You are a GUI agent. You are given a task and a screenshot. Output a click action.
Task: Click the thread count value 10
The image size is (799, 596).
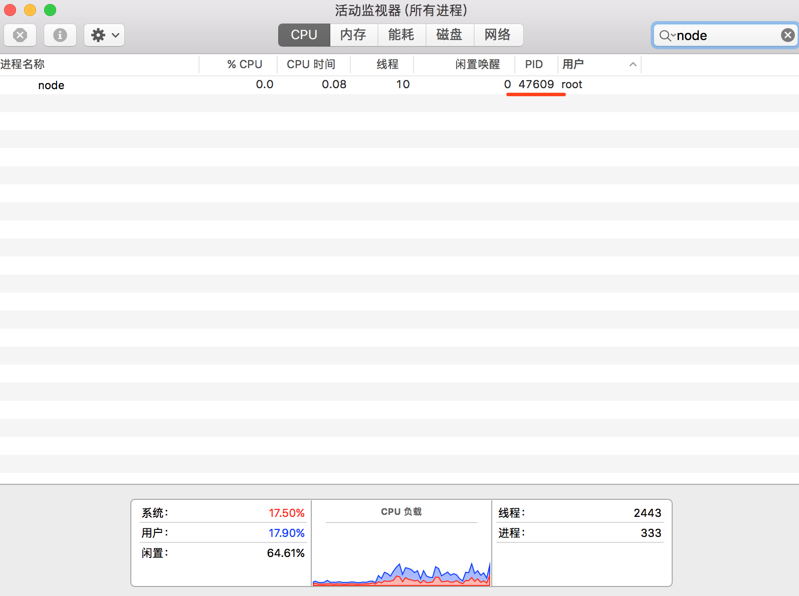click(x=403, y=84)
